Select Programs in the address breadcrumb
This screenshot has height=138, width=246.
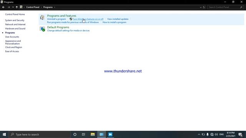click(48, 7)
